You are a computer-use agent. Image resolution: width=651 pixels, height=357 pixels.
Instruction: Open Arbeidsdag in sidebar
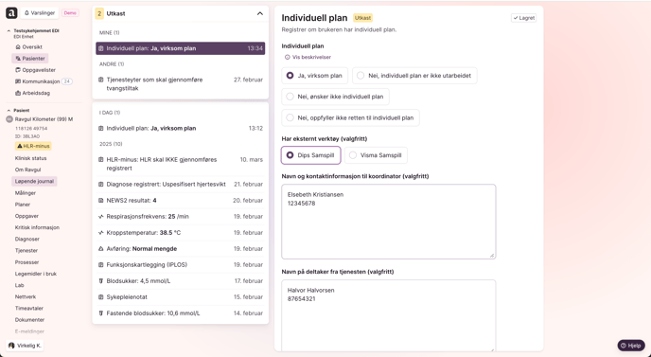[x=32, y=93]
